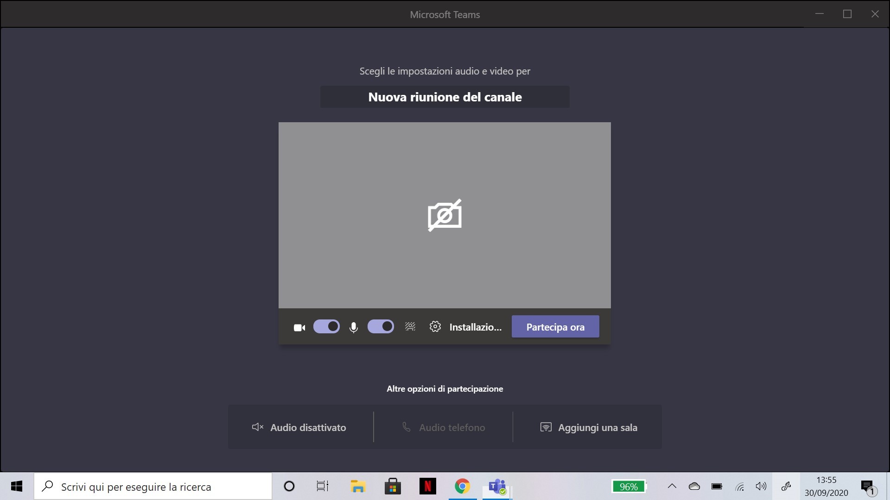
Task: Click the phone icon for Audio telefono
Action: [407, 427]
